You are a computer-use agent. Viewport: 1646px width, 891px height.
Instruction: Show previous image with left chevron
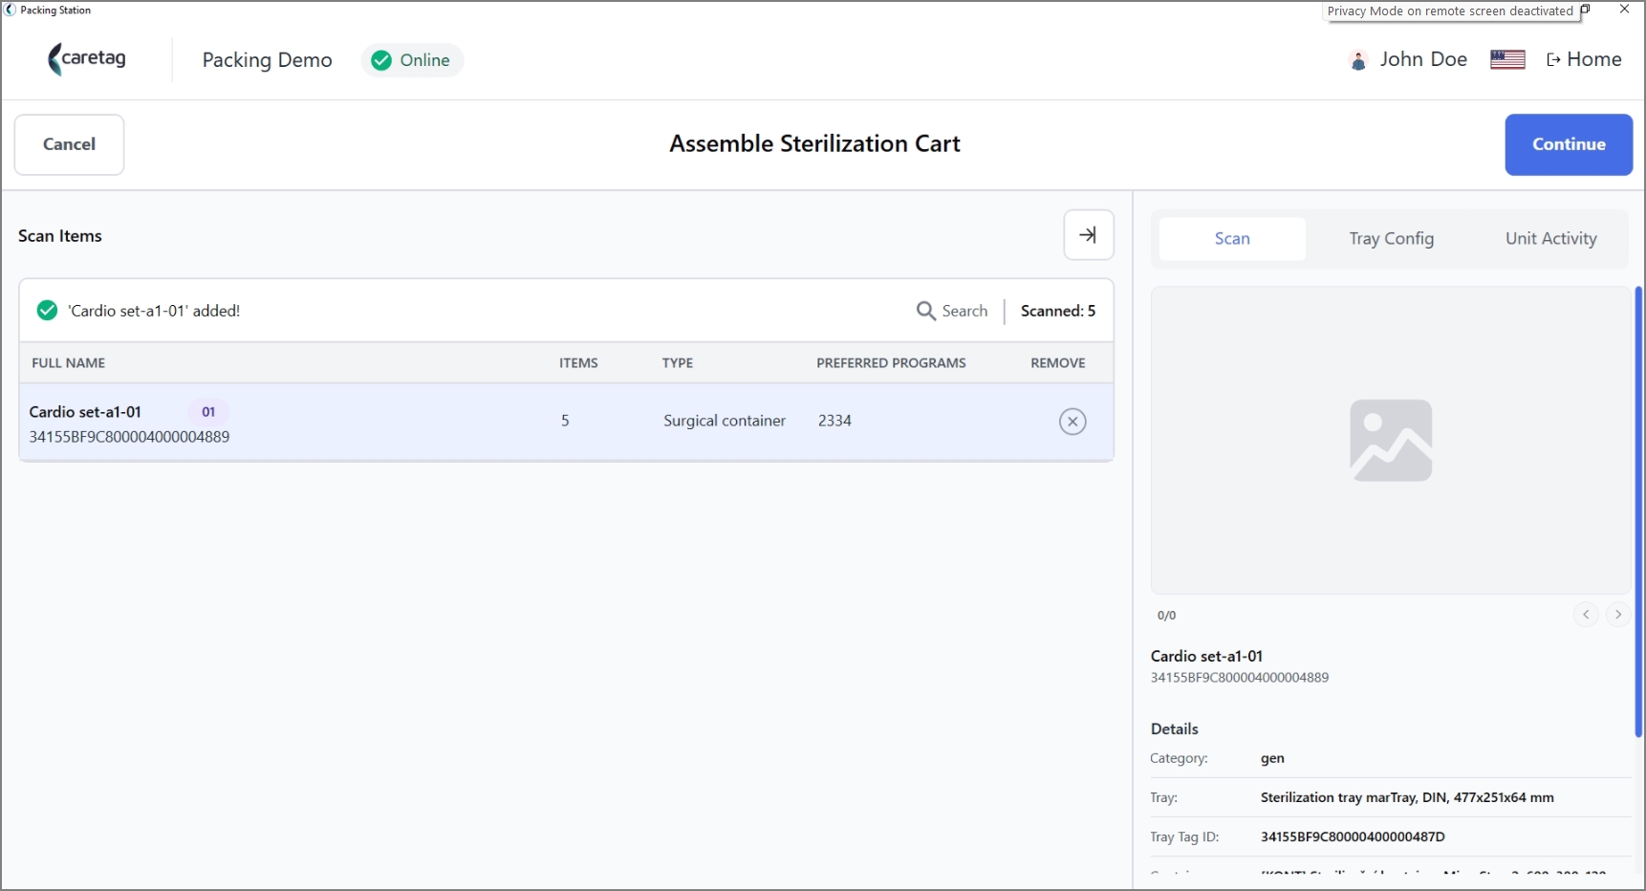(1586, 615)
